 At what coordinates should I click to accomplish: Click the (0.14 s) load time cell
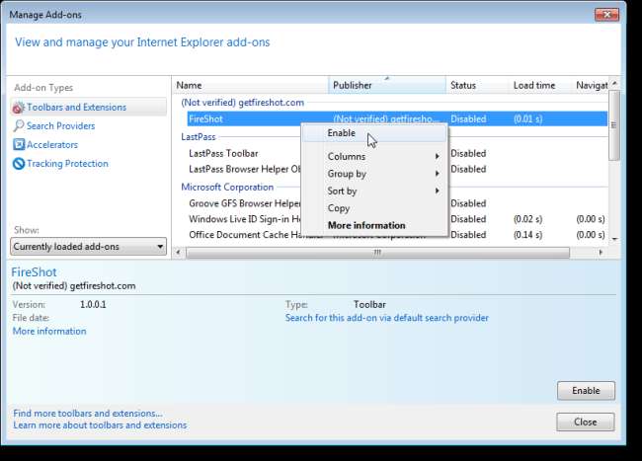coord(527,234)
